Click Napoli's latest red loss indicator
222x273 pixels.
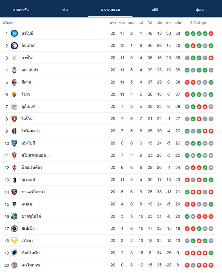(211, 33)
